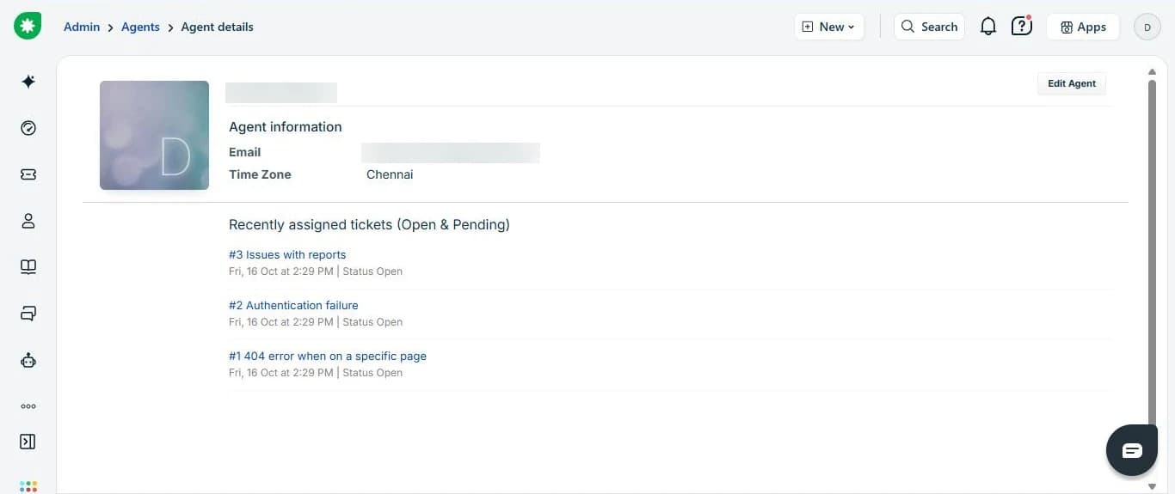
Task: Open the Freddy AI sparkle icon
Action: [28, 82]
